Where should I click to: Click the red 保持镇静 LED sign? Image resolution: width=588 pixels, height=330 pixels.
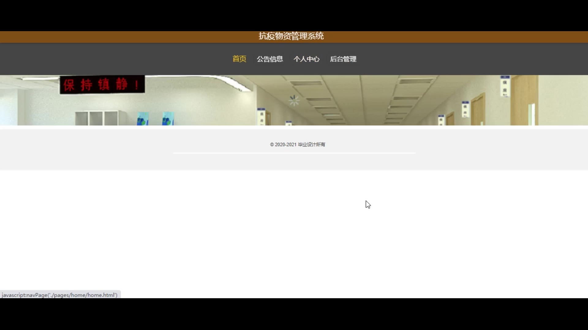coord(102,85)
